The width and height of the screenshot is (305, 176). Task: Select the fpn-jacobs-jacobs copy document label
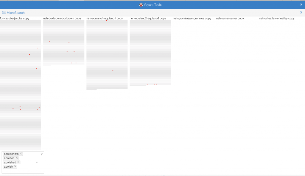(x=15, y=18)
